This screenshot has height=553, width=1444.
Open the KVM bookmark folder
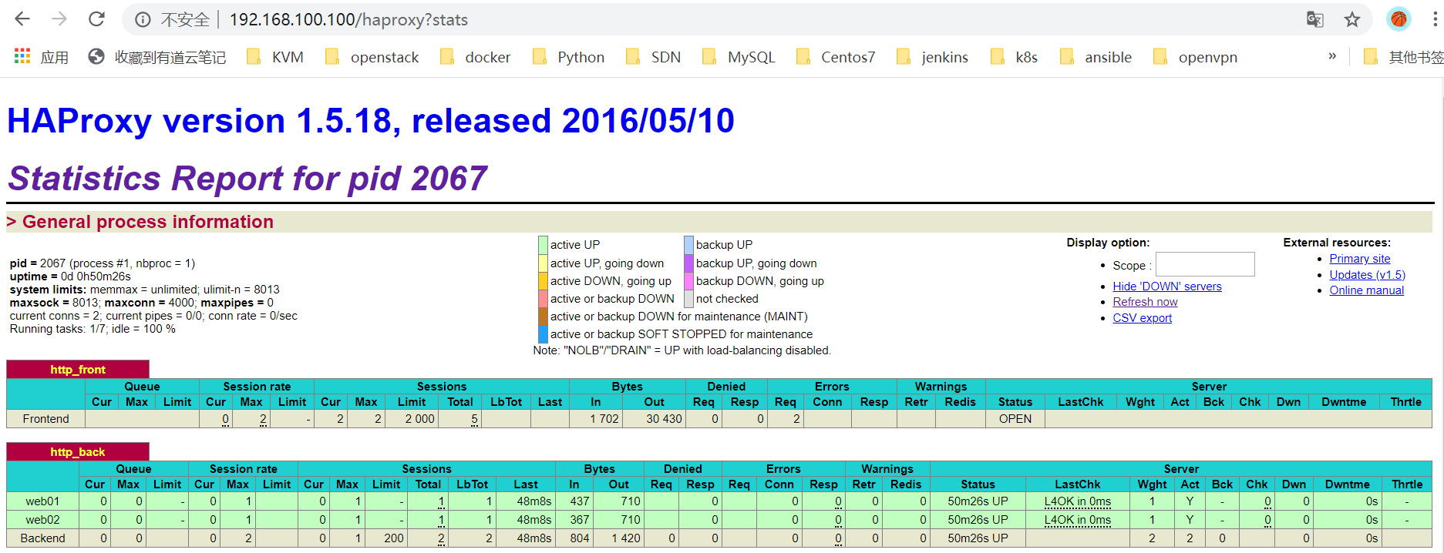[x=275, y=57]
